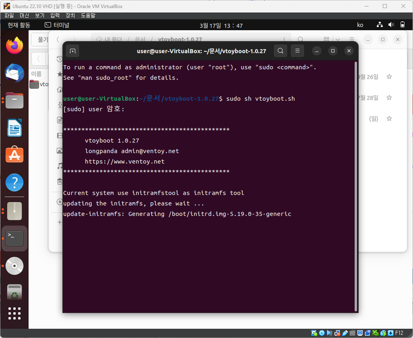
Task: Open the 입력 menu in VirtualBox
Action: (x=55, y=16)
